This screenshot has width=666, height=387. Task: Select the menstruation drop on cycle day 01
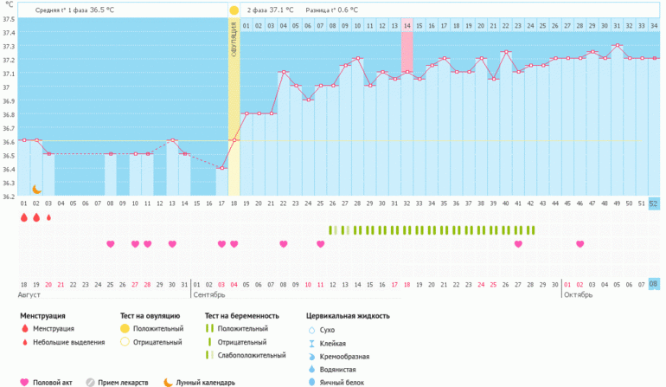point(24,218)
